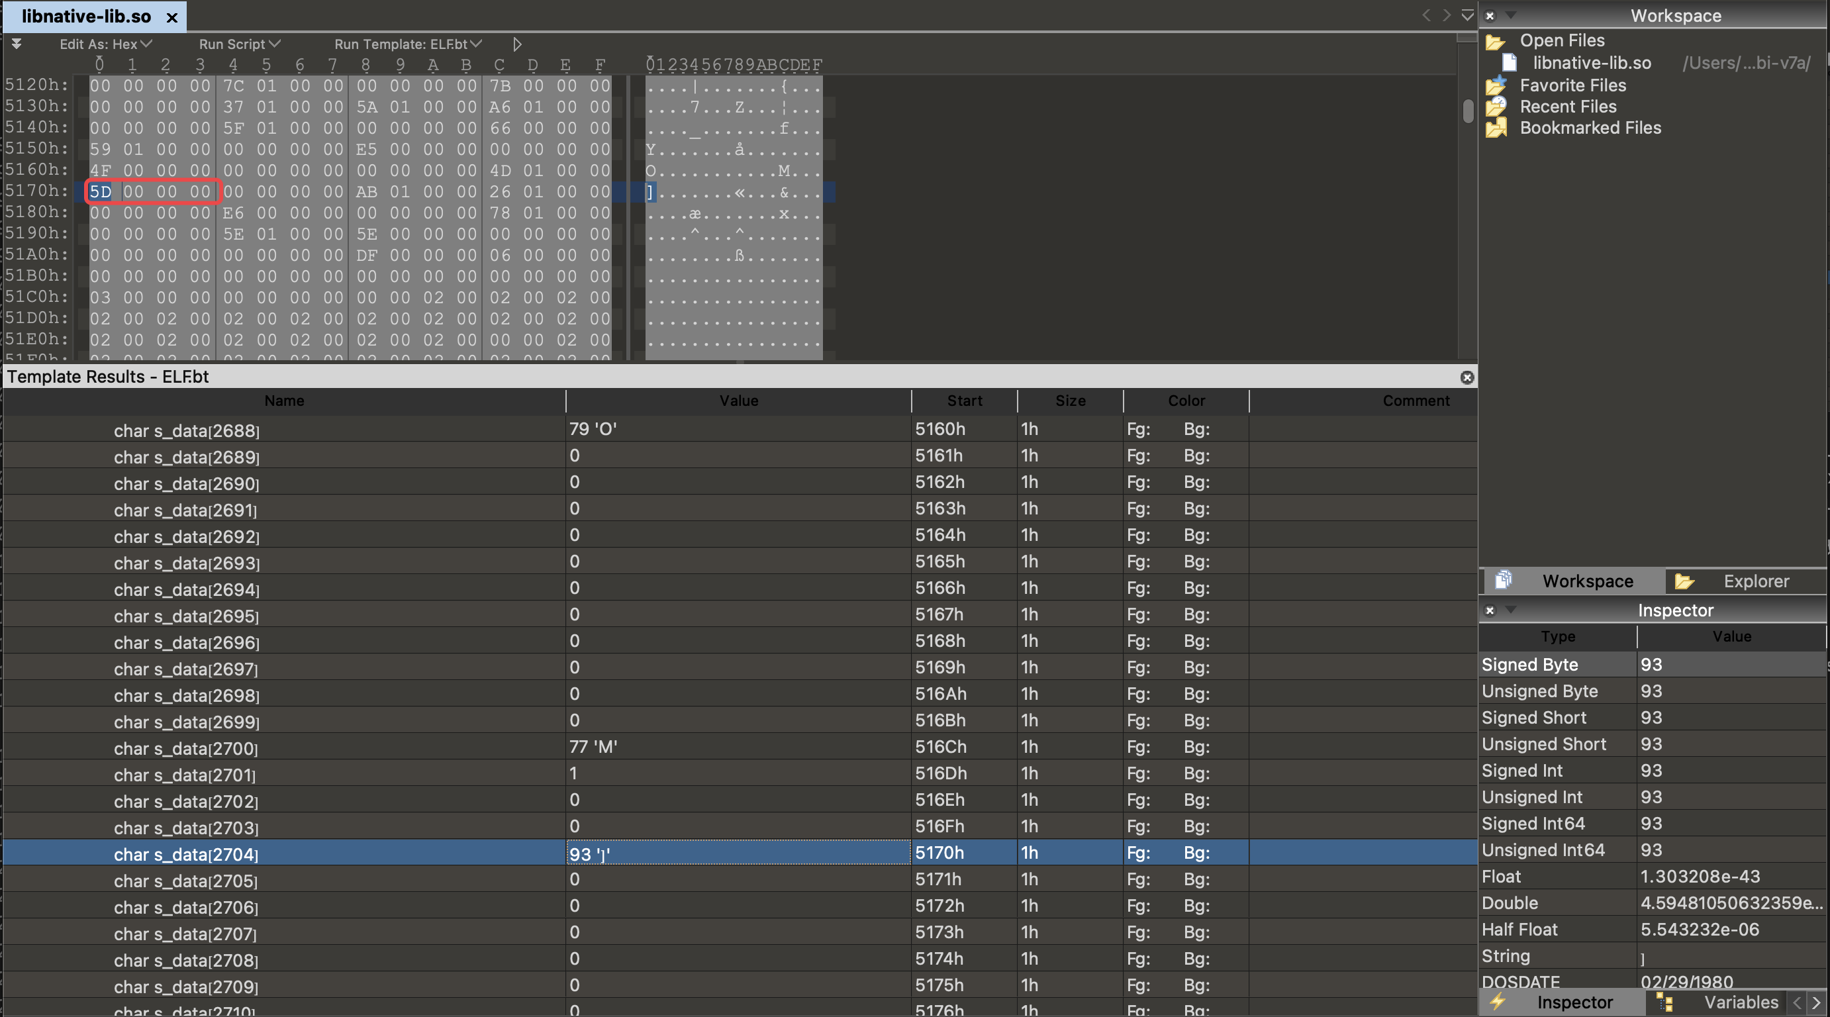The width and height of the screenshot is (1830, 1017).
Task: Click libnative-lib.so document icon in Workspace
Action: (1509, 62)
